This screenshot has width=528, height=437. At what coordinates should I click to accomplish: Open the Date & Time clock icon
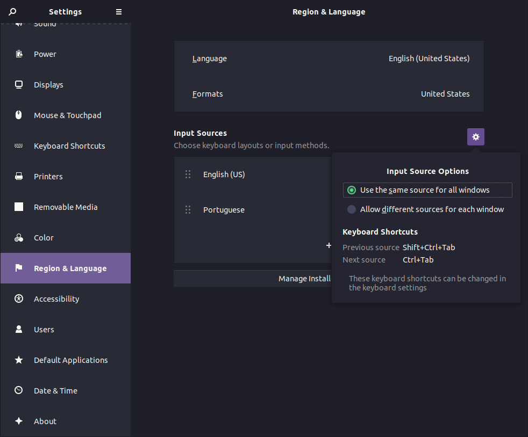[18, 390]
